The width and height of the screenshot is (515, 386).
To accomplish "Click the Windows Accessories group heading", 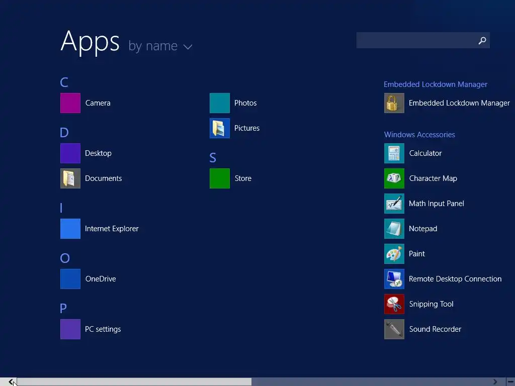I will (x=419, y=135).
